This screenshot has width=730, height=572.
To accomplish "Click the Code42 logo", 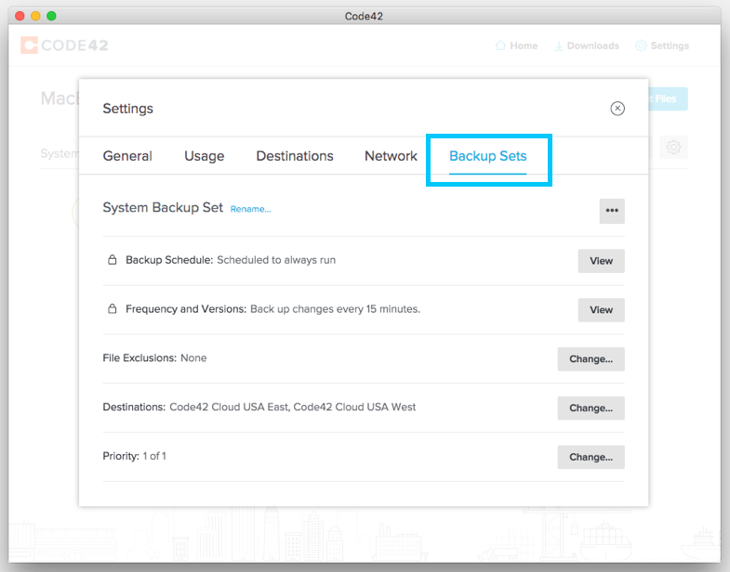I will 64,45.
